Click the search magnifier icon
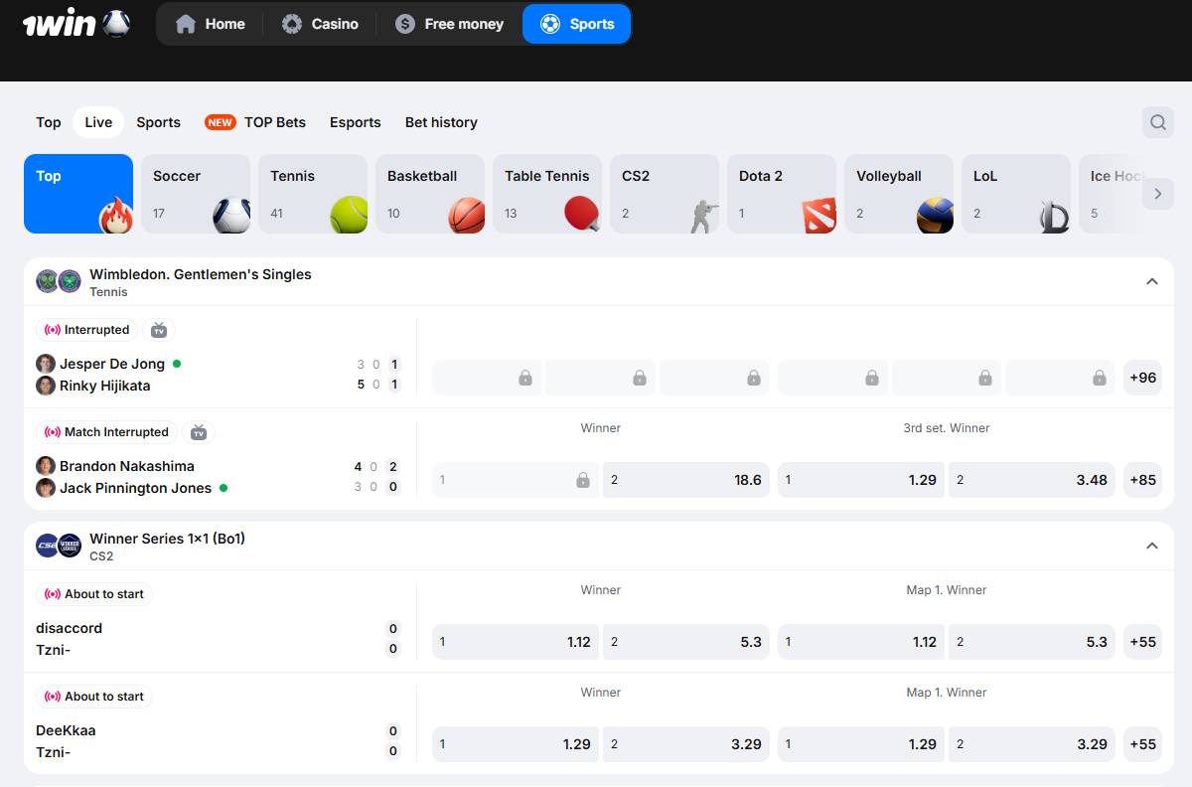This screenshot has width=1192, height=787. (1158, 122)
